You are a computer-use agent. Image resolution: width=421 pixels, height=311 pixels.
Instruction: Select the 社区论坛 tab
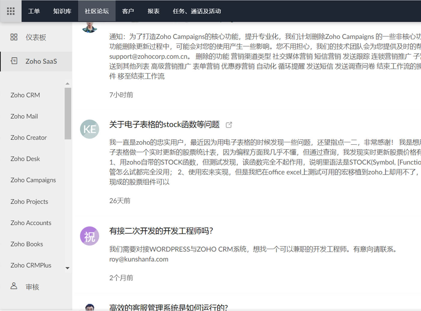97,11
